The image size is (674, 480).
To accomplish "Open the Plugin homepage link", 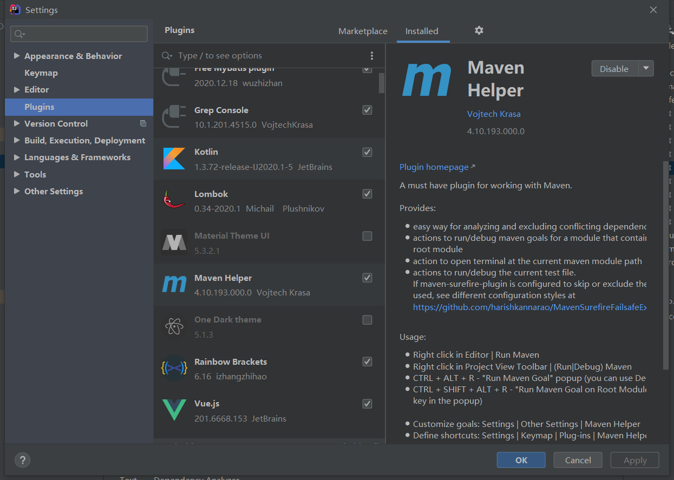I will click(x=434, y=167).
